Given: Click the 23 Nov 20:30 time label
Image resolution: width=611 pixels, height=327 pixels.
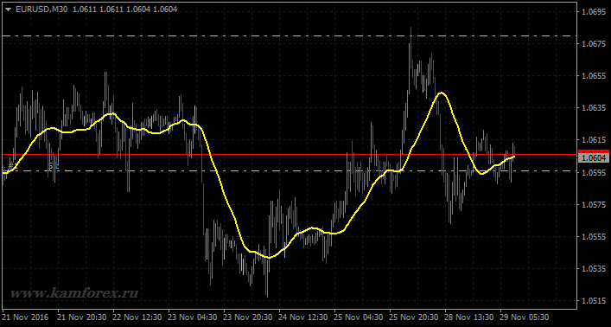Looking at the screenshot, I should coord(247,317).
